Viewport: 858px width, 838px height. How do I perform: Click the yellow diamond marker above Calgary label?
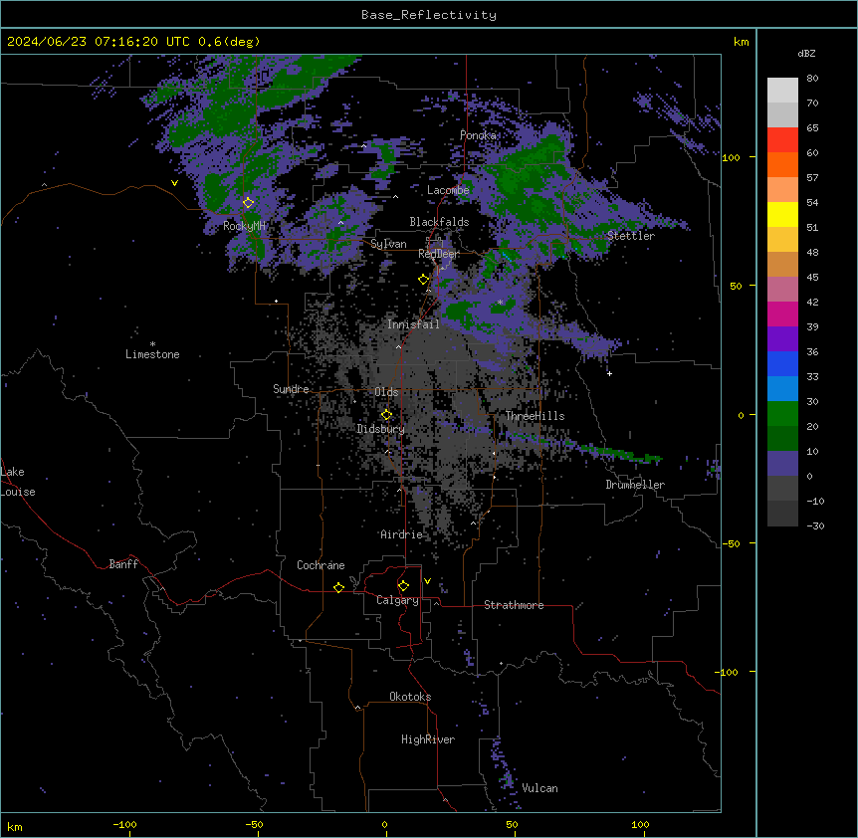tap(404, 586)
